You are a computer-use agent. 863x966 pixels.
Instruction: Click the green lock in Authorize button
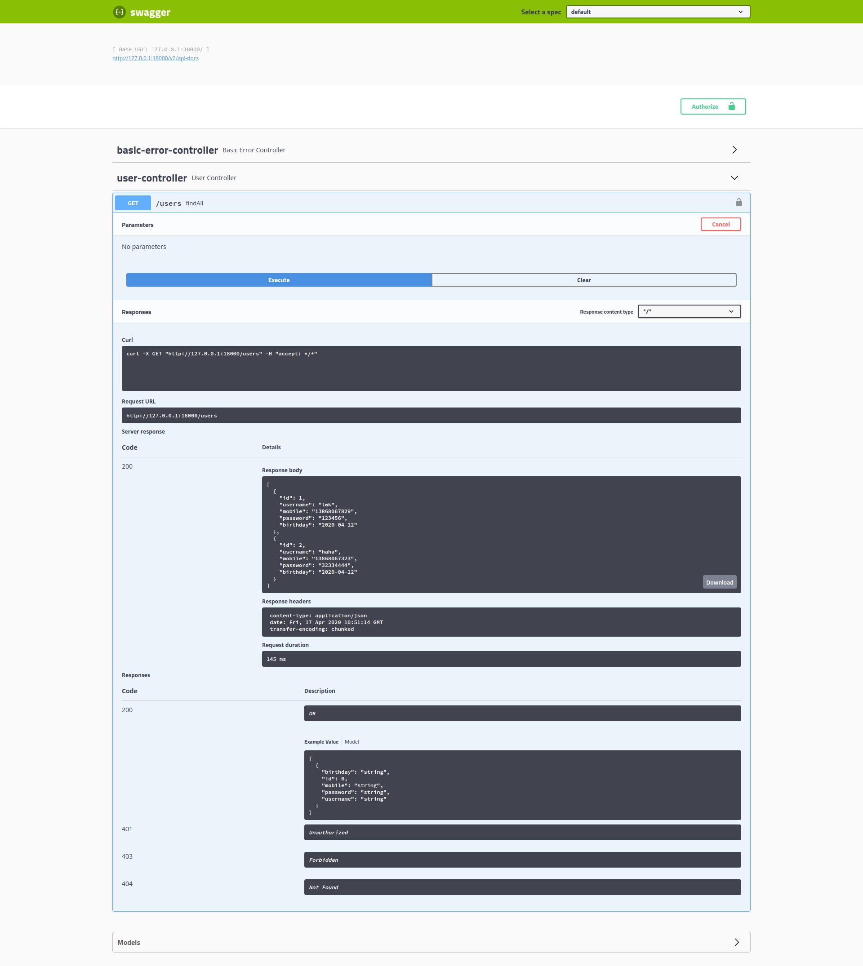[731, 106]
